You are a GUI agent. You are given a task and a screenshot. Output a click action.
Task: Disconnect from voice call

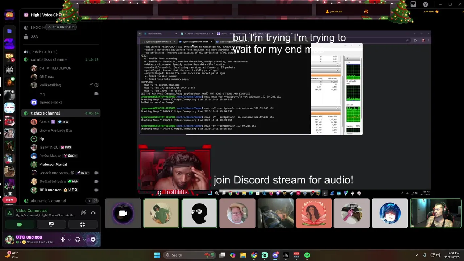93,213
